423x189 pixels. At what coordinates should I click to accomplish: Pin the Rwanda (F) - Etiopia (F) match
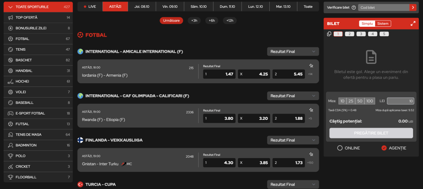[311, 110]
